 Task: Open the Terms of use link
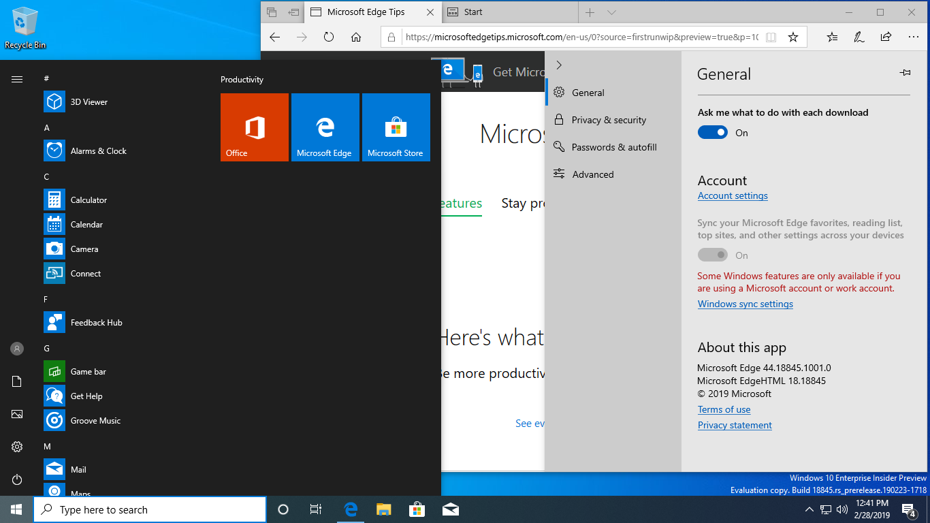point(724,410)
